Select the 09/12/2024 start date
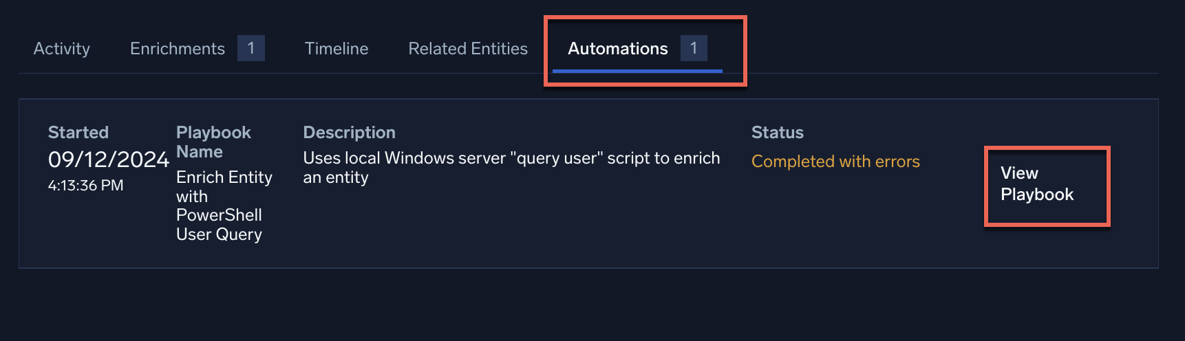This screenshot has width=1185, height=341. tap(108, 159)
